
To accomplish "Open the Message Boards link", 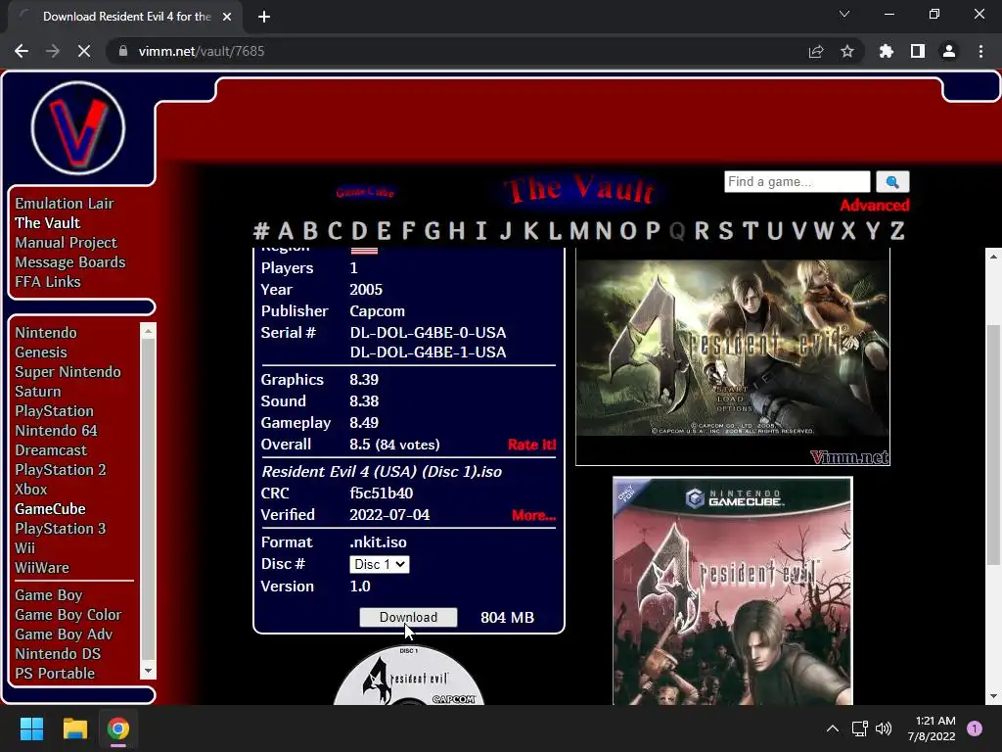I will [x=70, y=262].
